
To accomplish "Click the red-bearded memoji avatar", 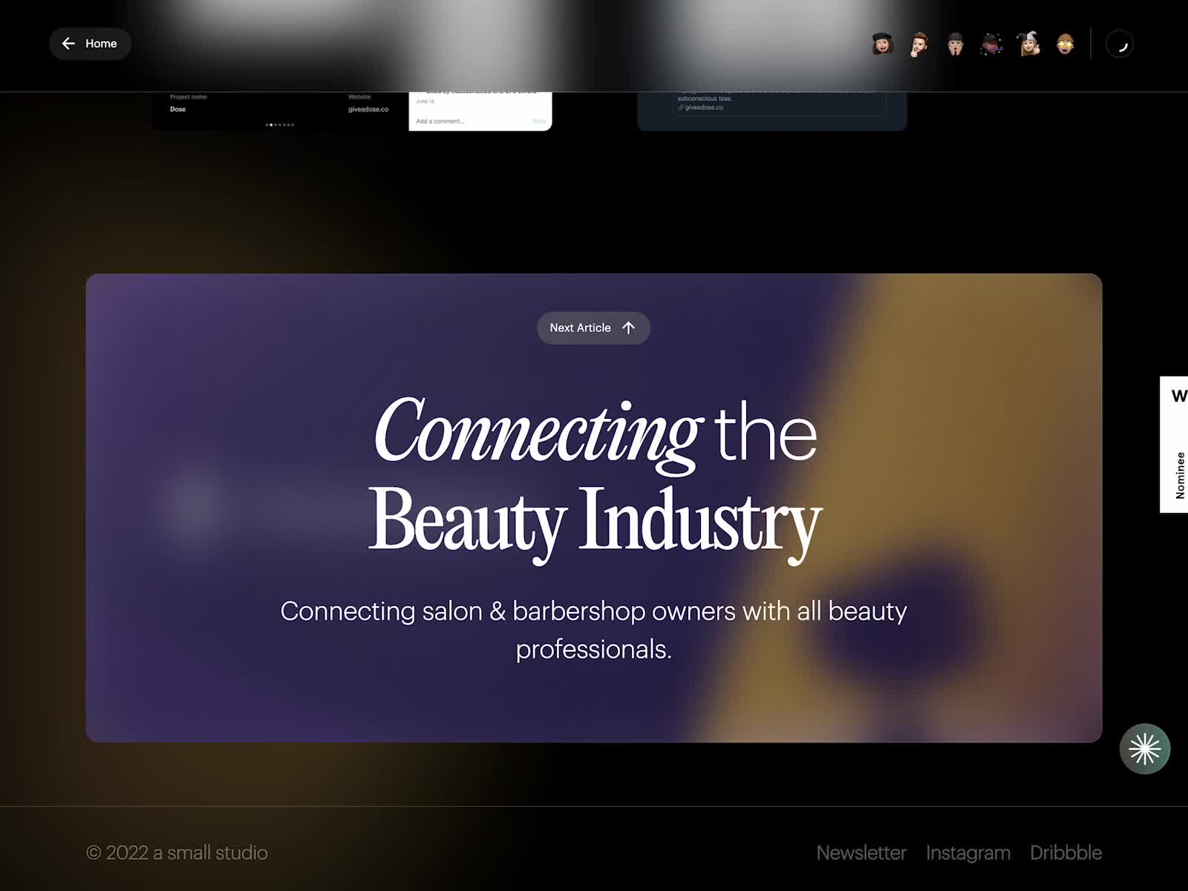I will [x=918, y=44].
